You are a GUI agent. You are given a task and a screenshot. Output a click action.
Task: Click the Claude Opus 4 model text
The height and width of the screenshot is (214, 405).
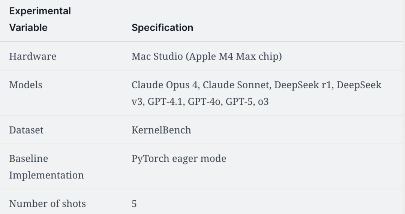point(165,85)
